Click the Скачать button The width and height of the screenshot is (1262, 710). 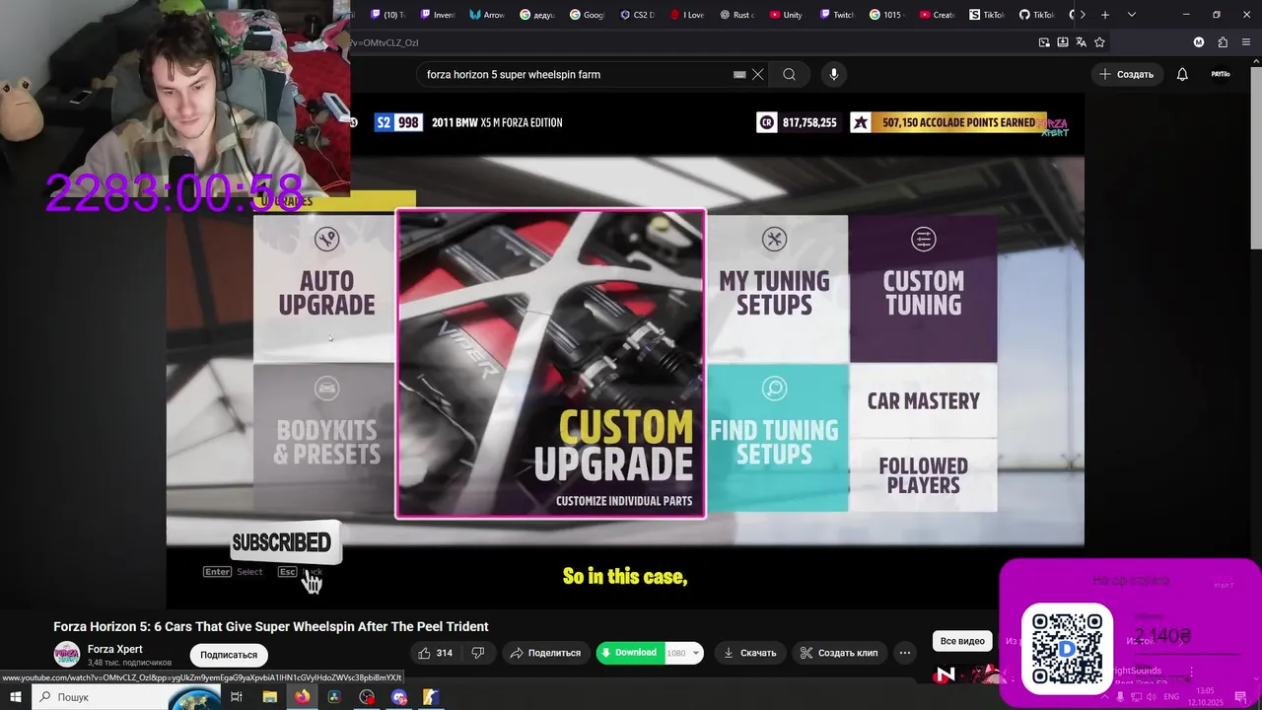click(749, 653)
